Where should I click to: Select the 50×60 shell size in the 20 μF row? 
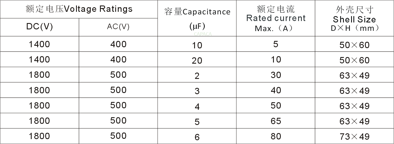coord(354,60)
